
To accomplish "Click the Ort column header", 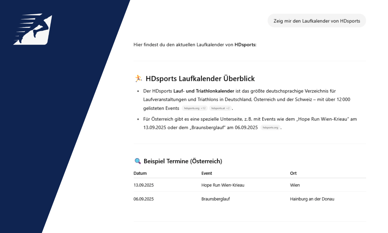I will pos(293,173).
